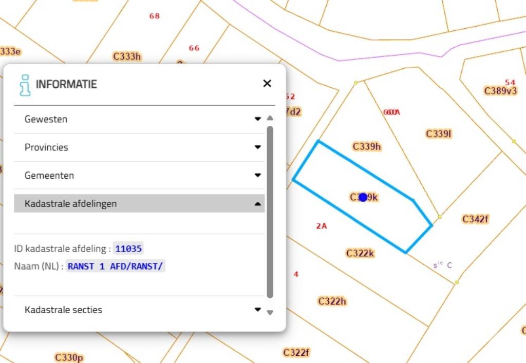The image size is (526, 363).
Task: Click the blue point marker on the map
Action: [x=363, y=197]
